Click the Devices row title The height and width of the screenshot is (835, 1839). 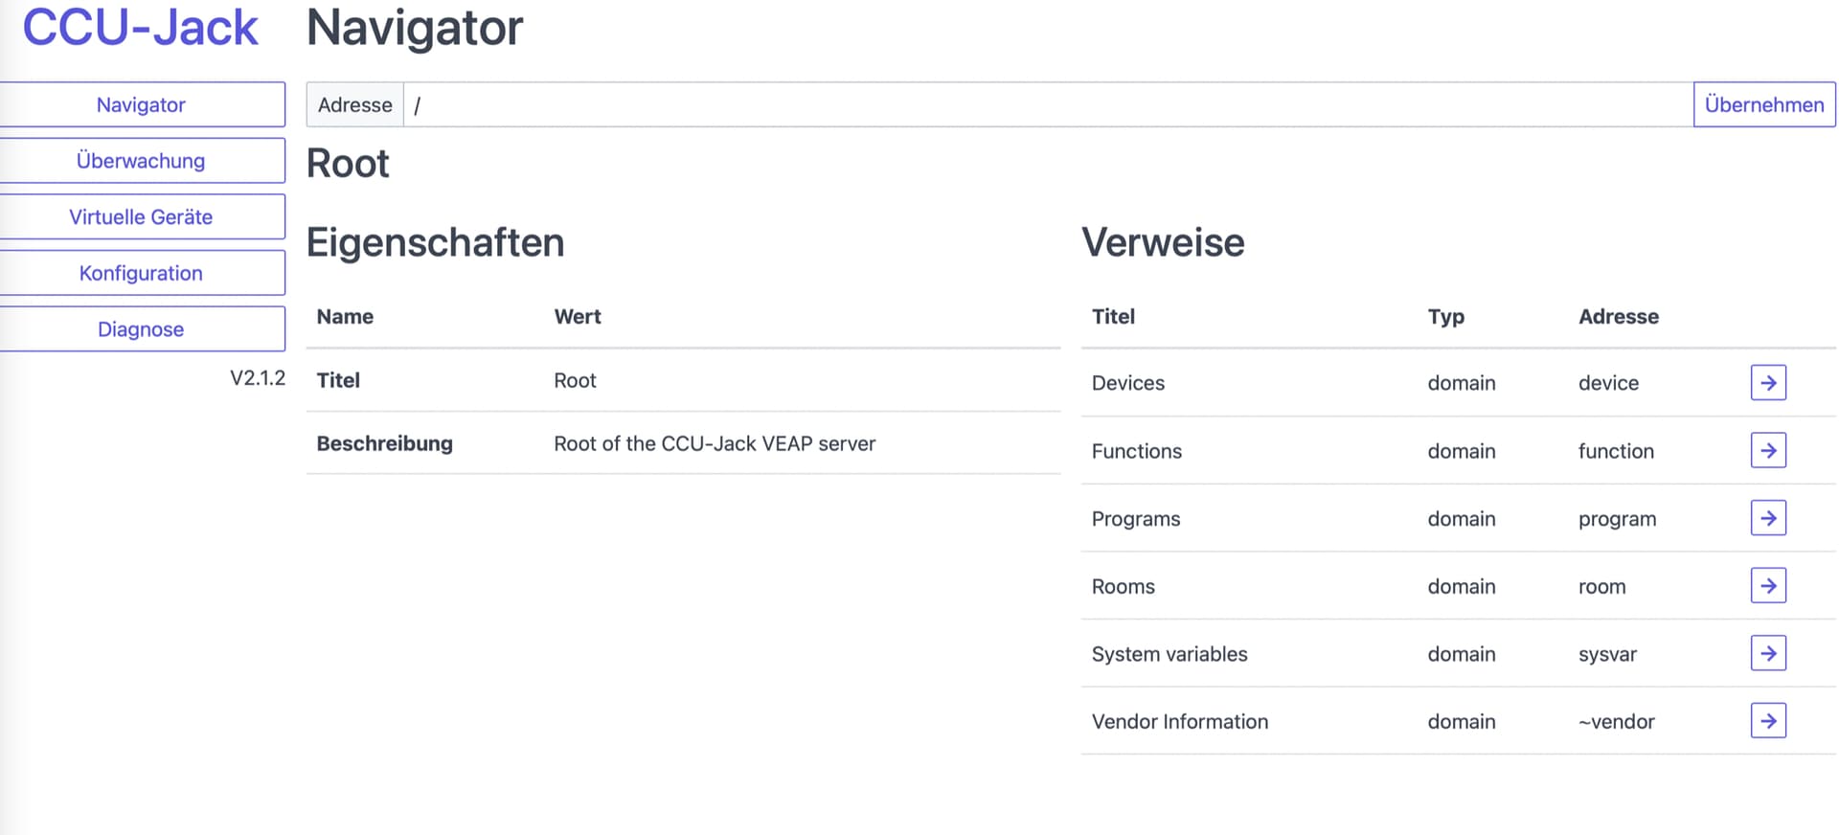point(1128,383)
